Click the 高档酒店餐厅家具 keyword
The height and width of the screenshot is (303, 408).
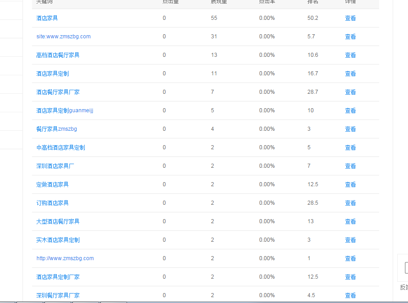pos(58,55)
